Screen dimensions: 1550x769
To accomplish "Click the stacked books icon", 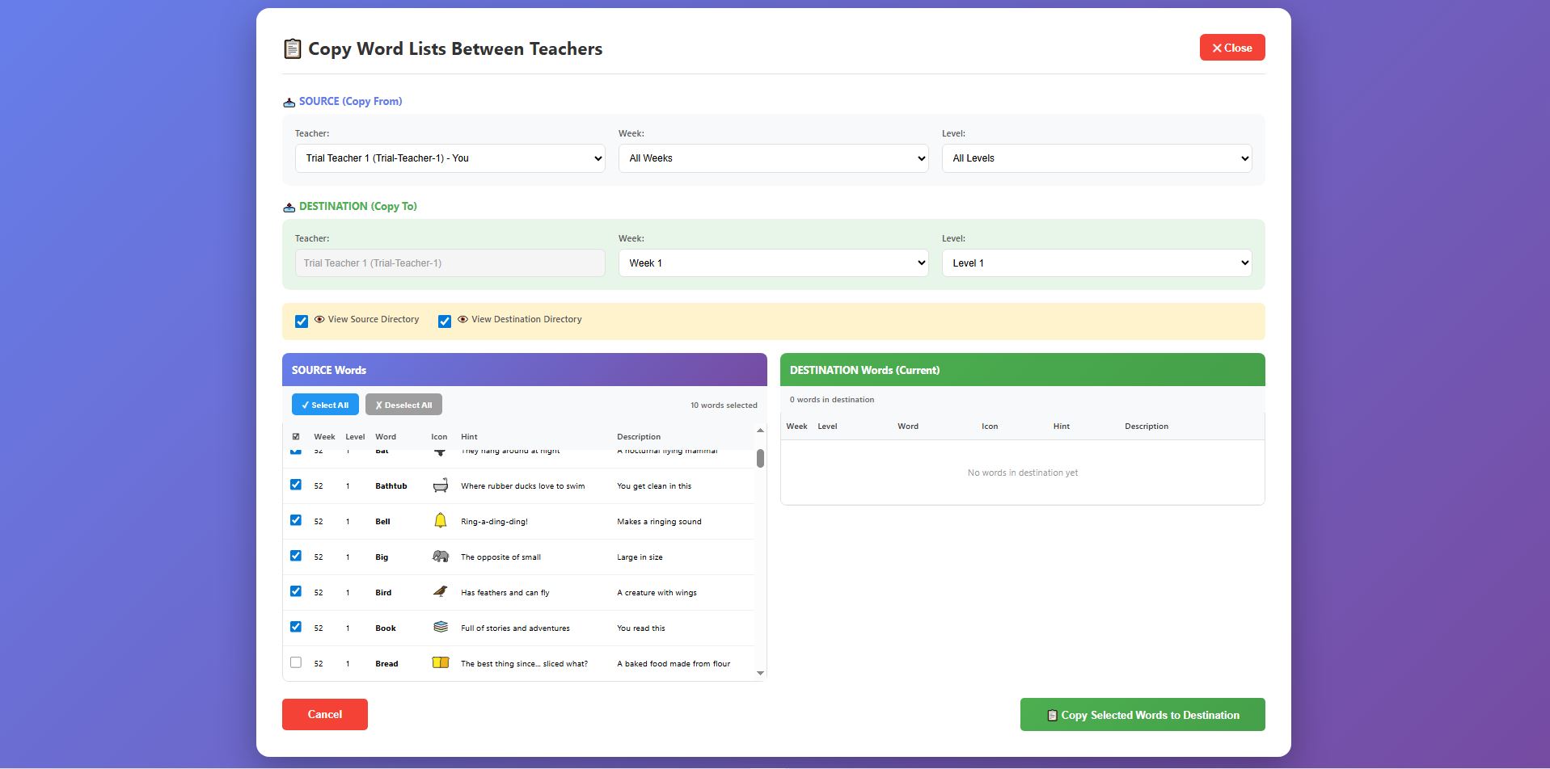I will (440, 628).
